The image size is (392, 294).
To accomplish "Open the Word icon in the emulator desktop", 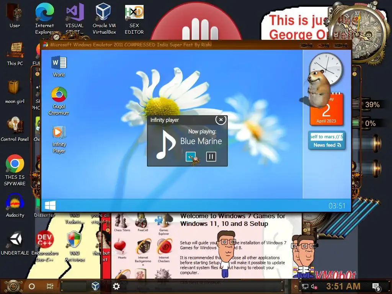I will coord(59,66).
